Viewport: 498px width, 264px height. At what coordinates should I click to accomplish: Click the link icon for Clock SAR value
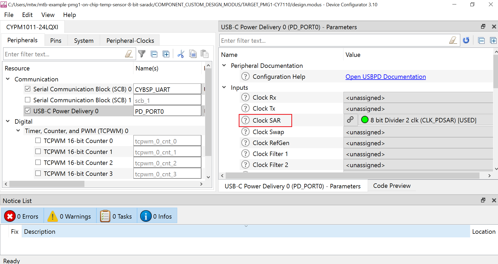pos(351,120)
